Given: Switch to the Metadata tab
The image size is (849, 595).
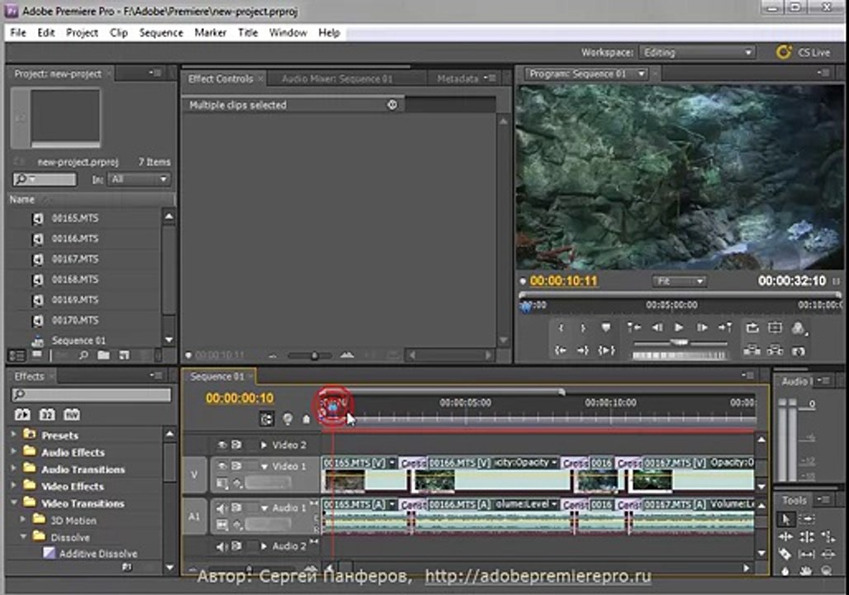Looking at the screenshot, I should pyautogui.click(x=458, y=79).
